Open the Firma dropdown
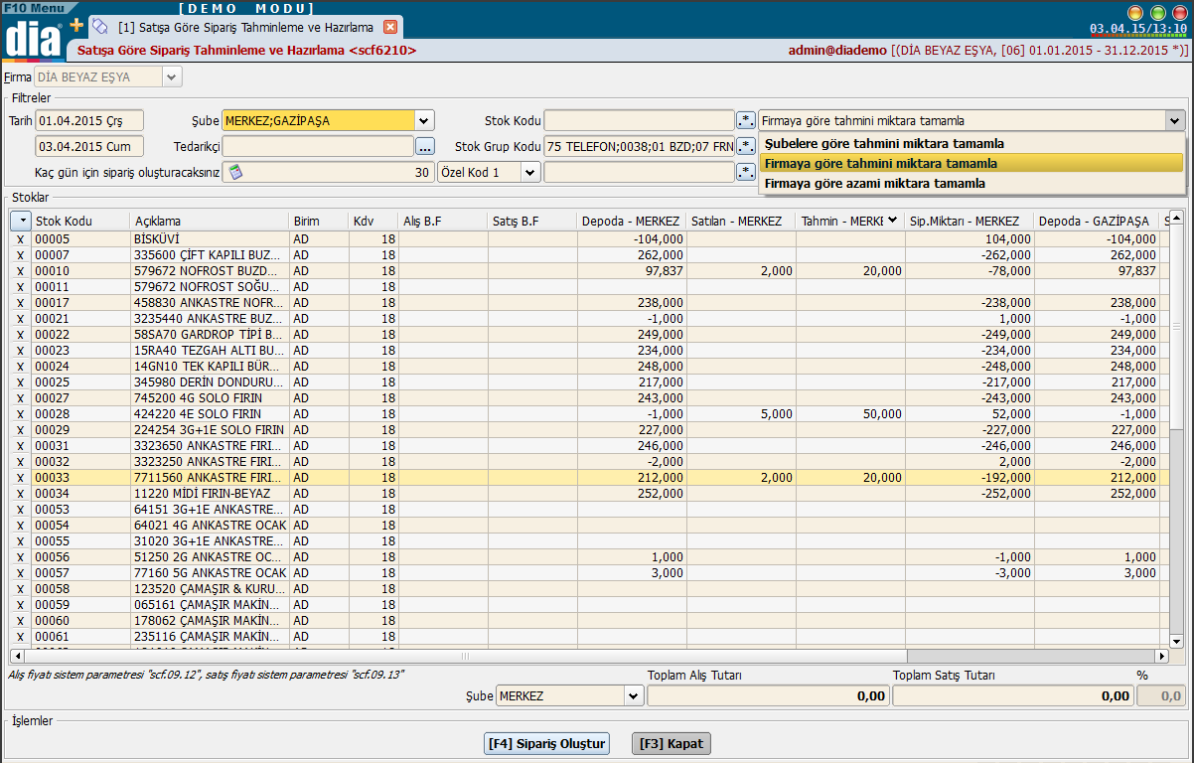Viewport: 1194px width, 763px height. 172,76
